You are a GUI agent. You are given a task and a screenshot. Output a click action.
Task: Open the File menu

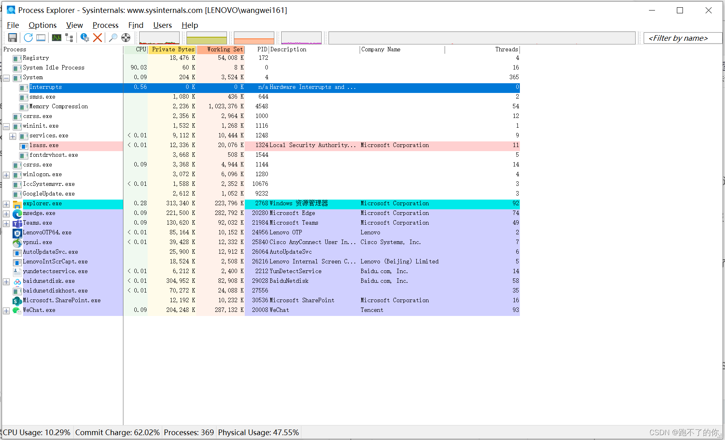point(13,25)
